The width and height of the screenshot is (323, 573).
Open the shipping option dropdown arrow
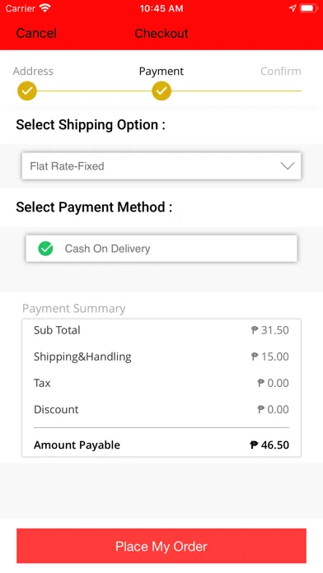[x=288, y=166]
